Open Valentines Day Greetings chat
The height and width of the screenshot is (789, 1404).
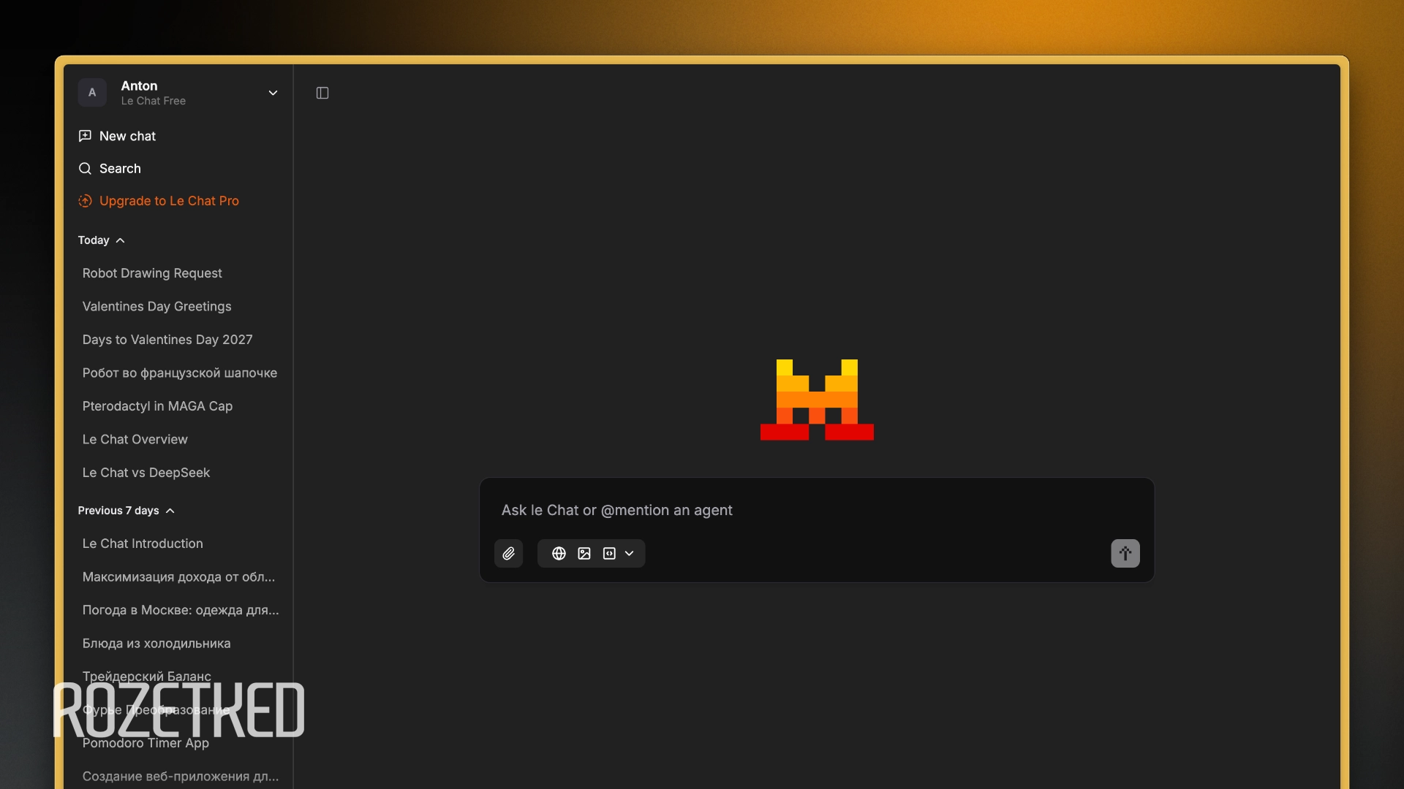156,306
